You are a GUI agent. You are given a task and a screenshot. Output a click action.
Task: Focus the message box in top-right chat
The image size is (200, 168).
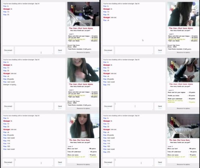pos(134,50)
